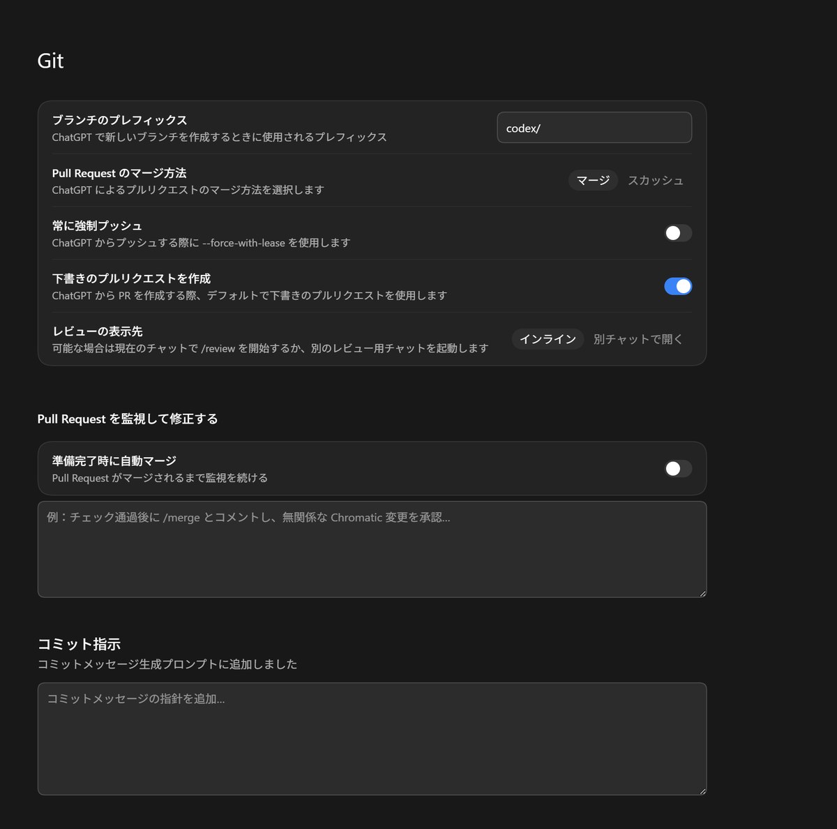Image resolution: width=837 pixels, height=829 pixels.
Task: Click the Pull Request monitoring instructions textarea
Action: click(372, 549)
